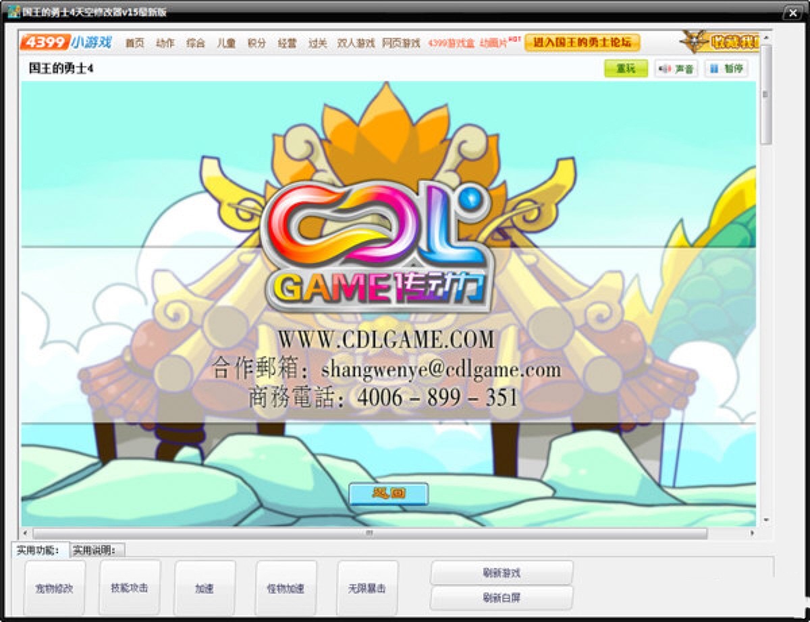810x622 pixels.
Task: Enable 怪物加速 monster acceleration
Action: (286, 587)
